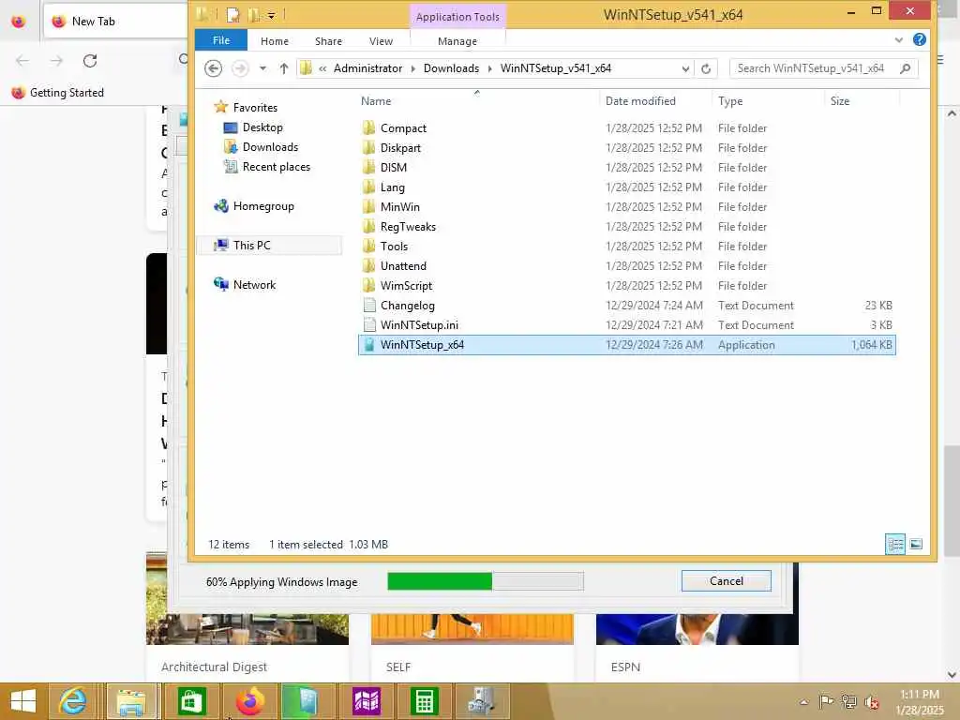Select Homegroup in the navigation pane

[263, 205]
